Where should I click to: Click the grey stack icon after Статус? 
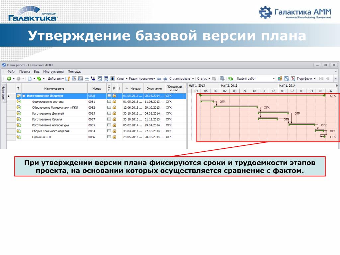214,78
